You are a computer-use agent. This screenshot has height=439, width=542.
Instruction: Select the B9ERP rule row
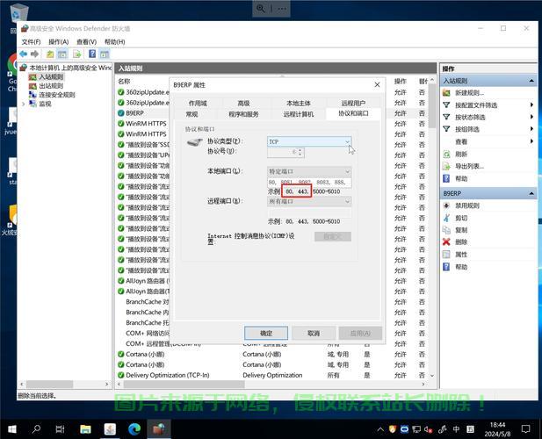coord(134,113)
